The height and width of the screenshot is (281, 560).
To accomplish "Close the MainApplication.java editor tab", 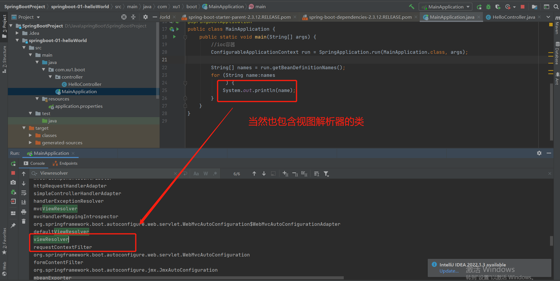I will click(479, 17).
